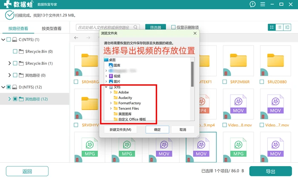
Task: Click 新建文件夹(M) button
Action: pyautogui.click(x=120, y=129)
